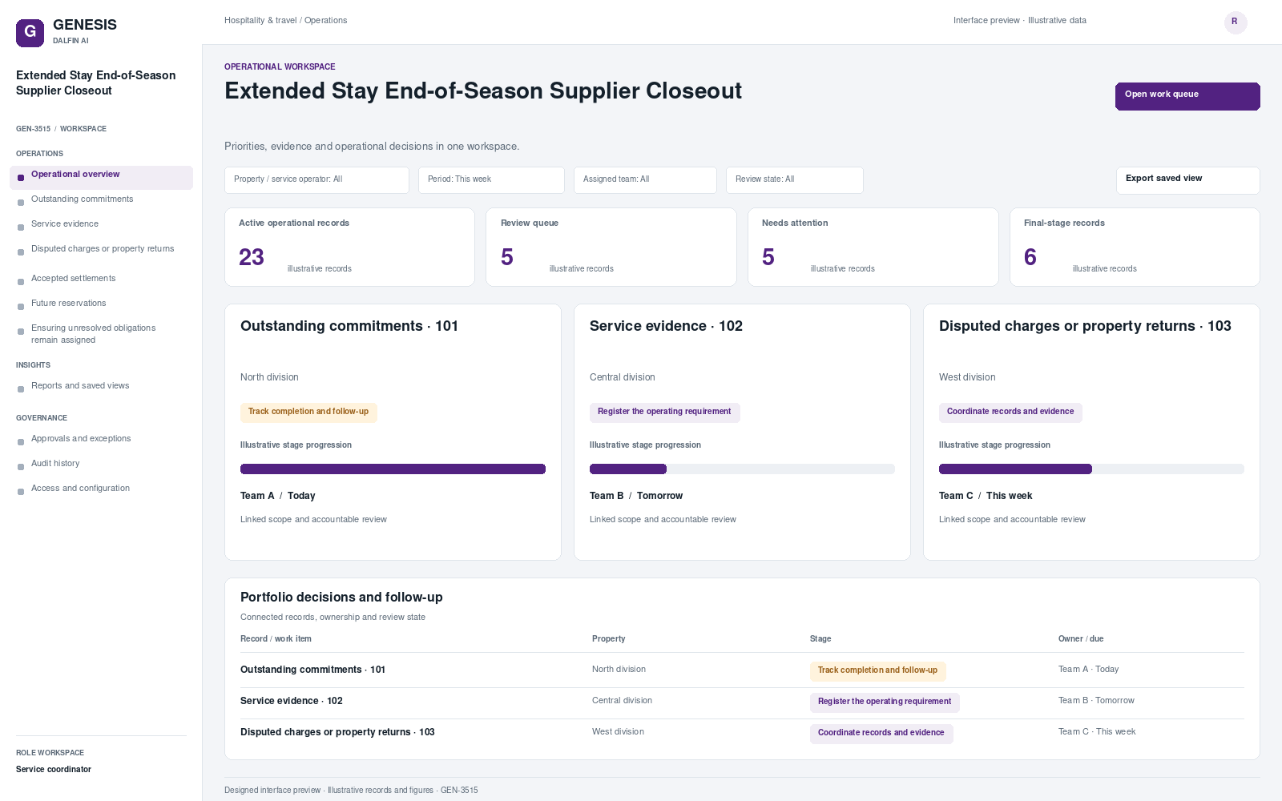1282x801 pixels.
Task: Click Export saved view button
Action: click(x=1187, y=180)
